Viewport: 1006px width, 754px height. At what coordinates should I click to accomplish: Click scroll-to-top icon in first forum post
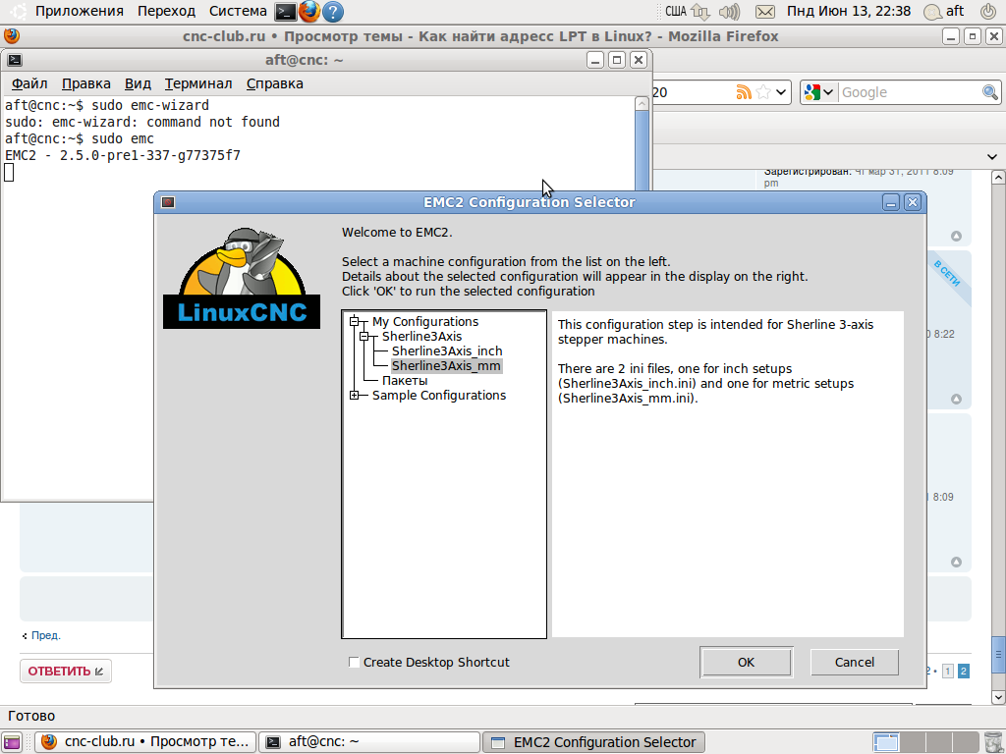(x=956, y=236)
